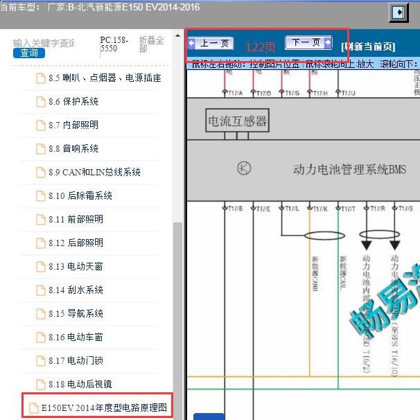Screen dimensions: 420x420
Task: Open 8.8 音响系统 entry
Action: 73,148
